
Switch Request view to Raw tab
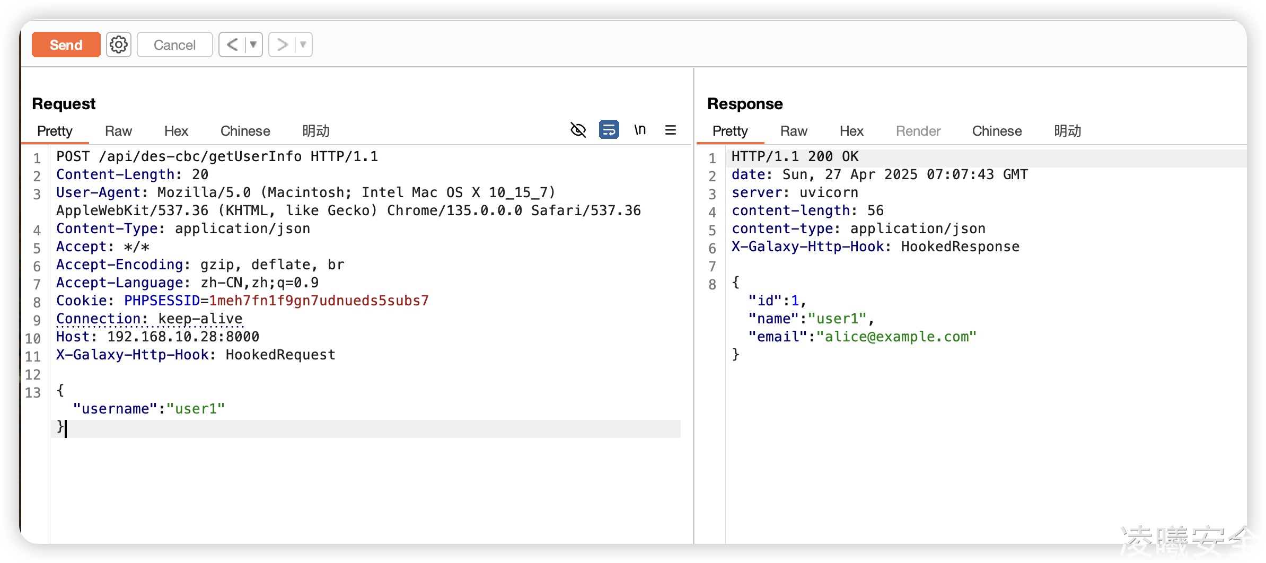(x=118, y=131)
